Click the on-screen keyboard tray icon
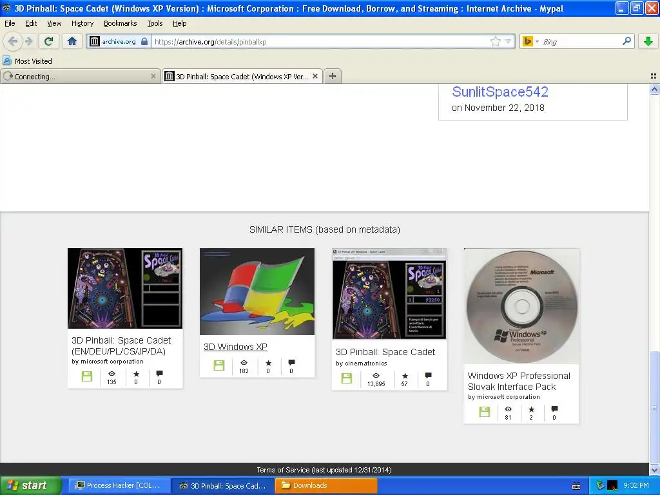Viewport: 660px width, 495px height. pyautogui.click(x=576, y=486)
